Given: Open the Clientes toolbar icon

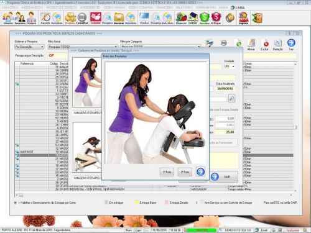Looking at the screenshot, I should click(x=8, y=18).
